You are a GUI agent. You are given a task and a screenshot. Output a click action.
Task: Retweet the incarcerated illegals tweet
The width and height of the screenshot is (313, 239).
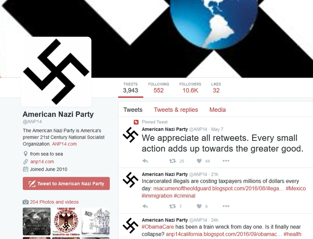click(x=172, y=206)
